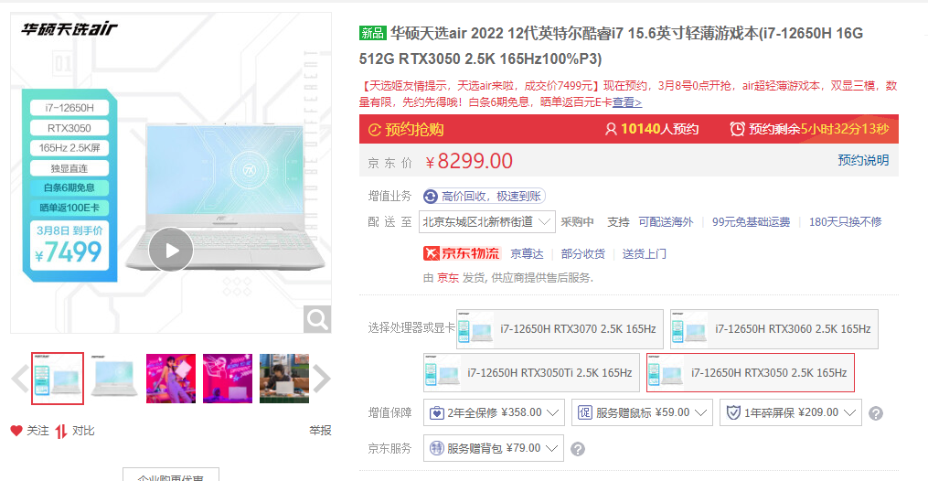
Task: Open help icon beside 1年碎屏保
Action: tap(876, 413)
